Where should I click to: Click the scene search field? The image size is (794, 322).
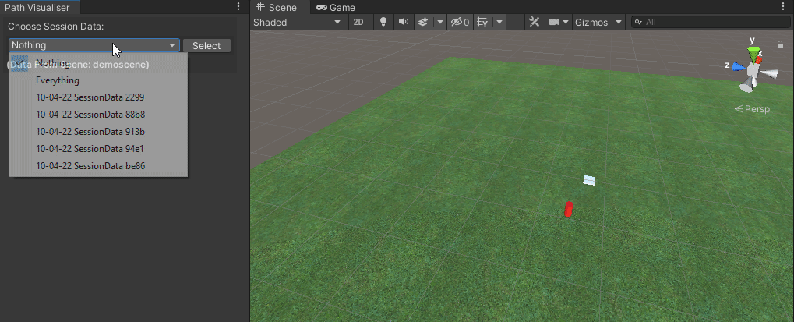711,23
